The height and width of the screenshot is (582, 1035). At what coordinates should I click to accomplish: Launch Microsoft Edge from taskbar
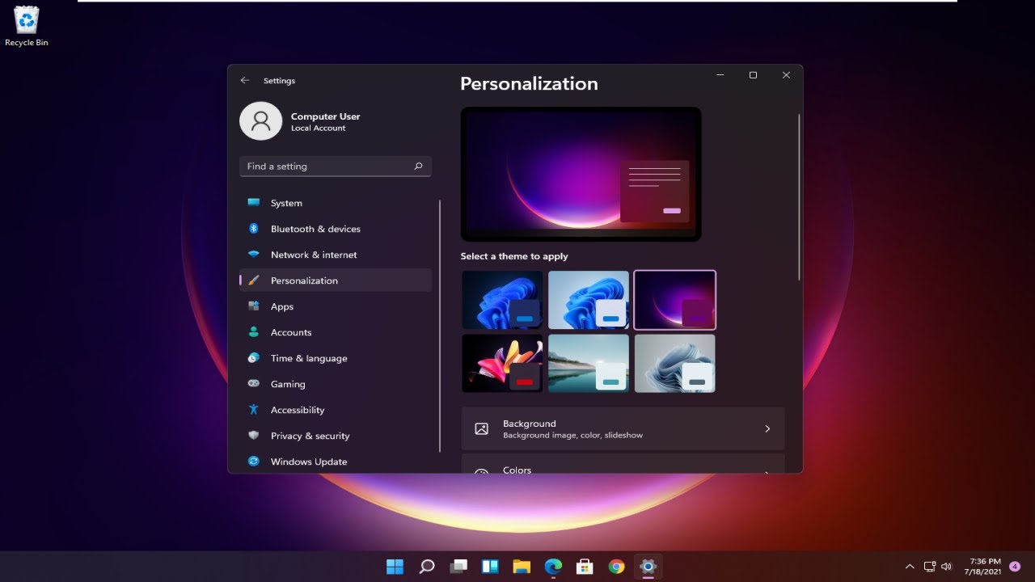553,567
